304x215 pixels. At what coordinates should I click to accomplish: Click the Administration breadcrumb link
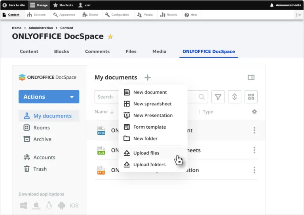pyautogui.click(x=41, y=28)
